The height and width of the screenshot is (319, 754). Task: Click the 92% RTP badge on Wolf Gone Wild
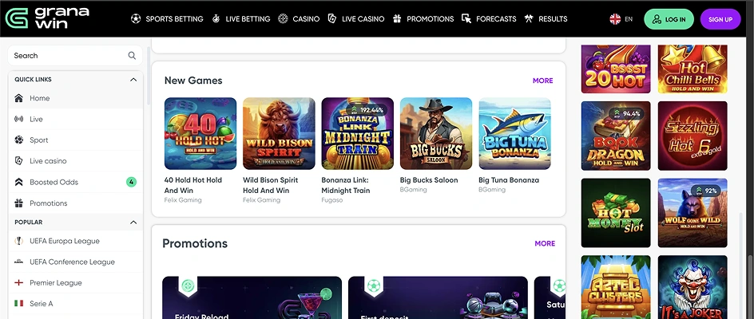pyautogui.click(x=708, y=191)
